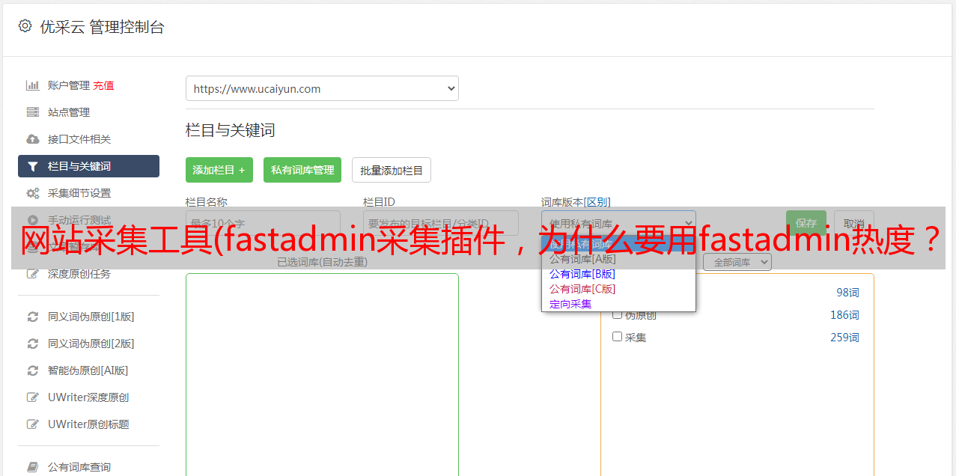Click the refresh icon beside 同义词伪原创[2版]

(x=32, y=344)
